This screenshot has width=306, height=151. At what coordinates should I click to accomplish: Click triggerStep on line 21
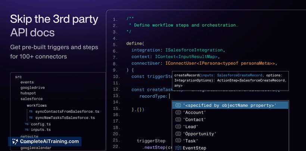[x=151, y=141]
